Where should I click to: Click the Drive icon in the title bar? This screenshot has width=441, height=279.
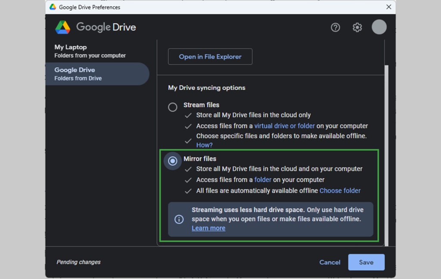coord(53,7)
